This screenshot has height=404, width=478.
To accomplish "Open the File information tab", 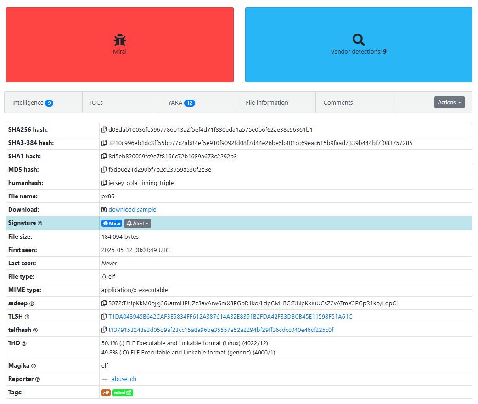I will [x=277, y=102].
